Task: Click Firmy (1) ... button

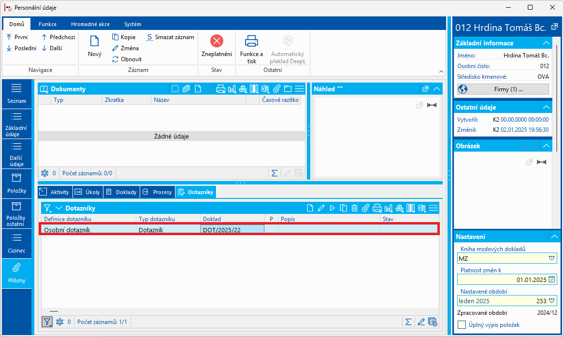Action: pyautogui.click(x=503, y=89)
